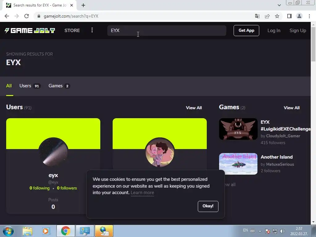Click the action center flag icon
The image size is (316, 237).
click(x=268, y=231)
